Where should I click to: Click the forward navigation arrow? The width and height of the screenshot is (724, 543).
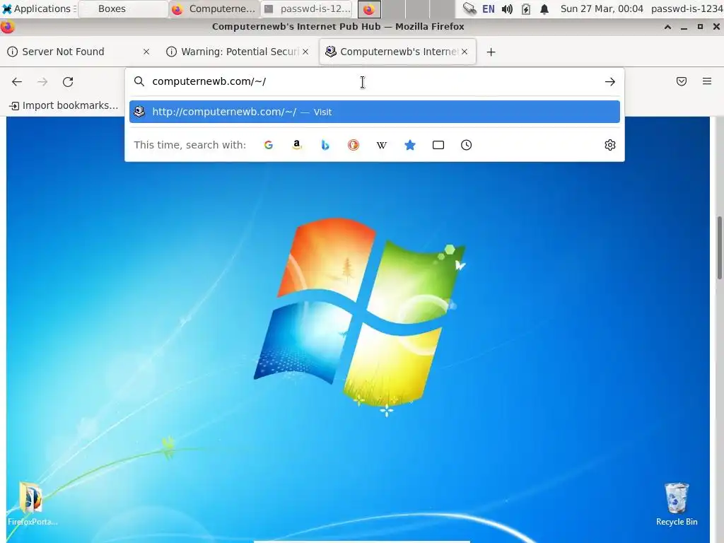click(42, 82)
